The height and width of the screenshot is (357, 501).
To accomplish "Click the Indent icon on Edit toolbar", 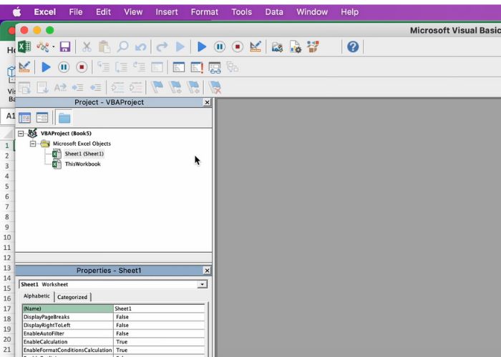I will [x=77, y=87].
